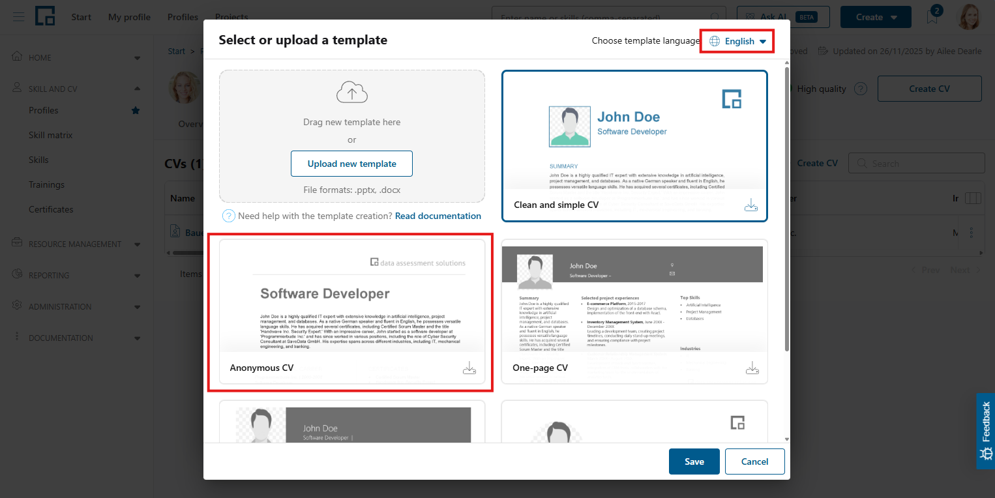Click the outlined Create CV button

pyautogui.click(x=929, y=89)
